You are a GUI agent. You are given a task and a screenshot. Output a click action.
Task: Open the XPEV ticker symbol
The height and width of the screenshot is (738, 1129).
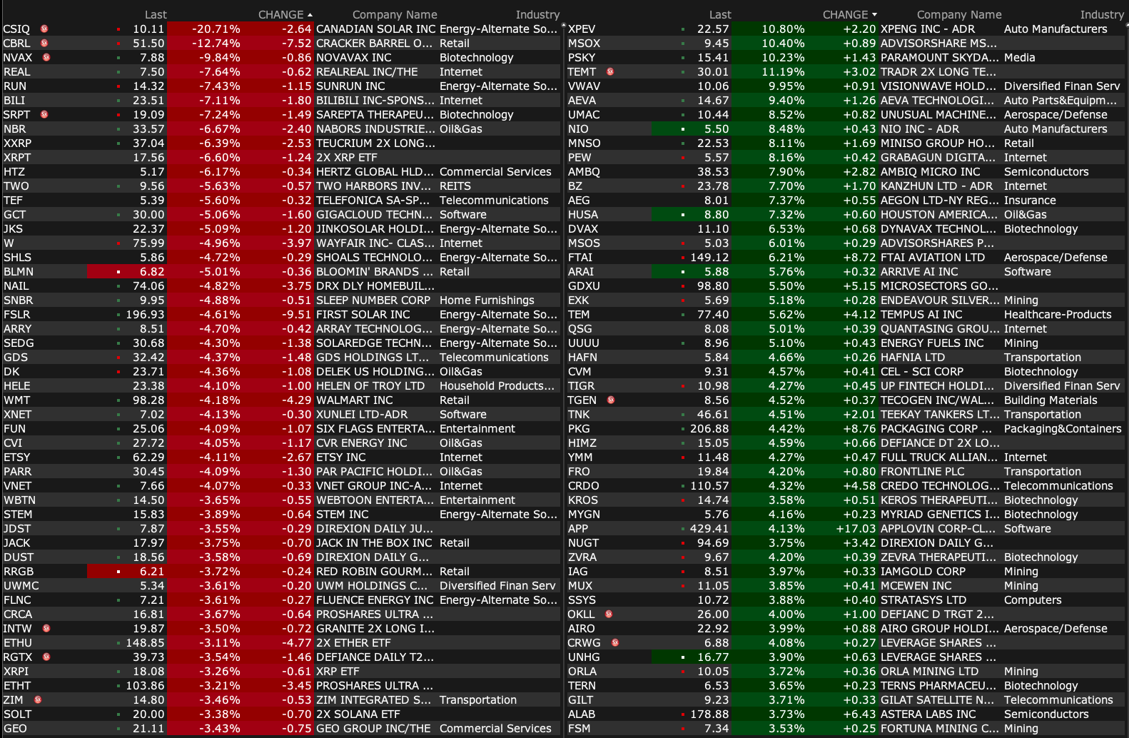coord(582,29)
